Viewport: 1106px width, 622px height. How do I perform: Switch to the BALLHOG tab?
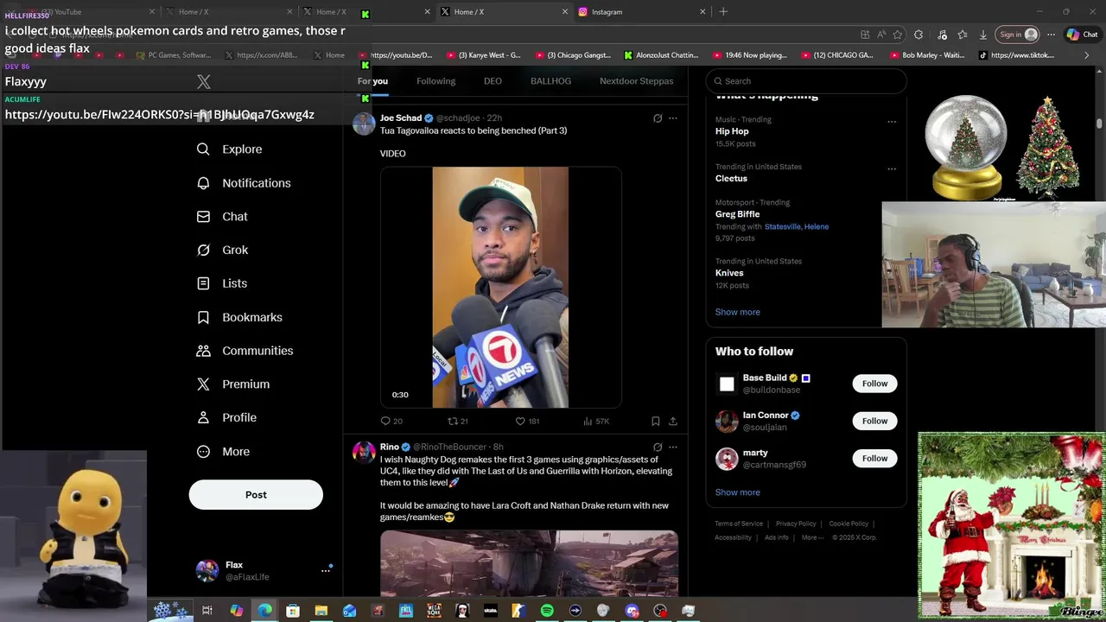point(550,81)
